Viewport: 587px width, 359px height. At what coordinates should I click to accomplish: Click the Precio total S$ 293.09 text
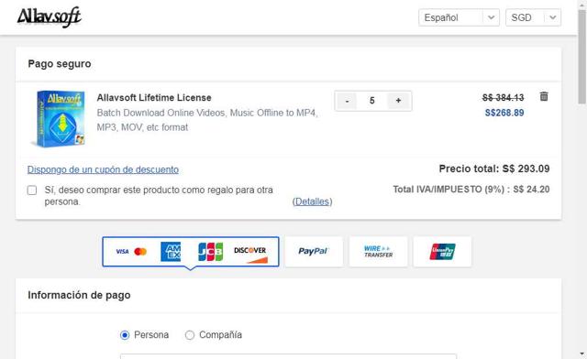point(494,169)
